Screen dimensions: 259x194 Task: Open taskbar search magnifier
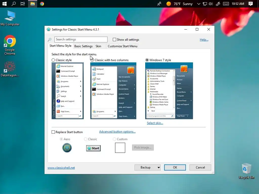click(x=14, y=4)
